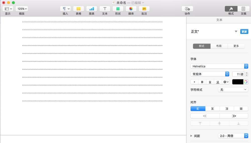Open the 字符样式 dropdown showing 无
The image size is (251, 143).
pos(233,90)
